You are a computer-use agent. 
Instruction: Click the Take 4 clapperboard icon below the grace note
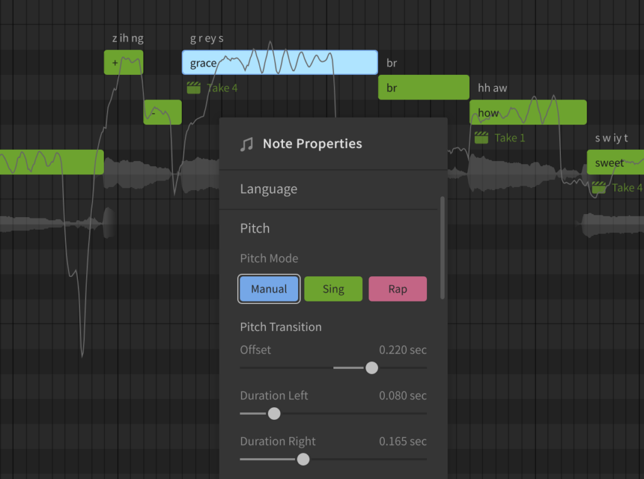[x=193, y=87]
